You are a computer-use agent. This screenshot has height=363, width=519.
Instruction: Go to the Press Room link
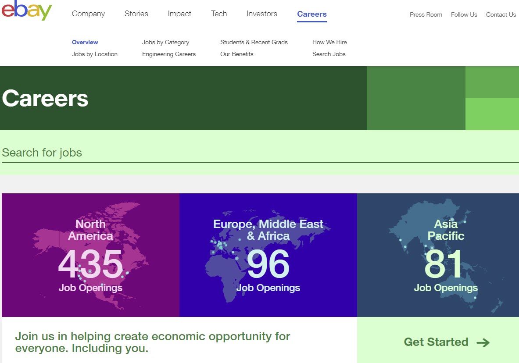point(426,14)
